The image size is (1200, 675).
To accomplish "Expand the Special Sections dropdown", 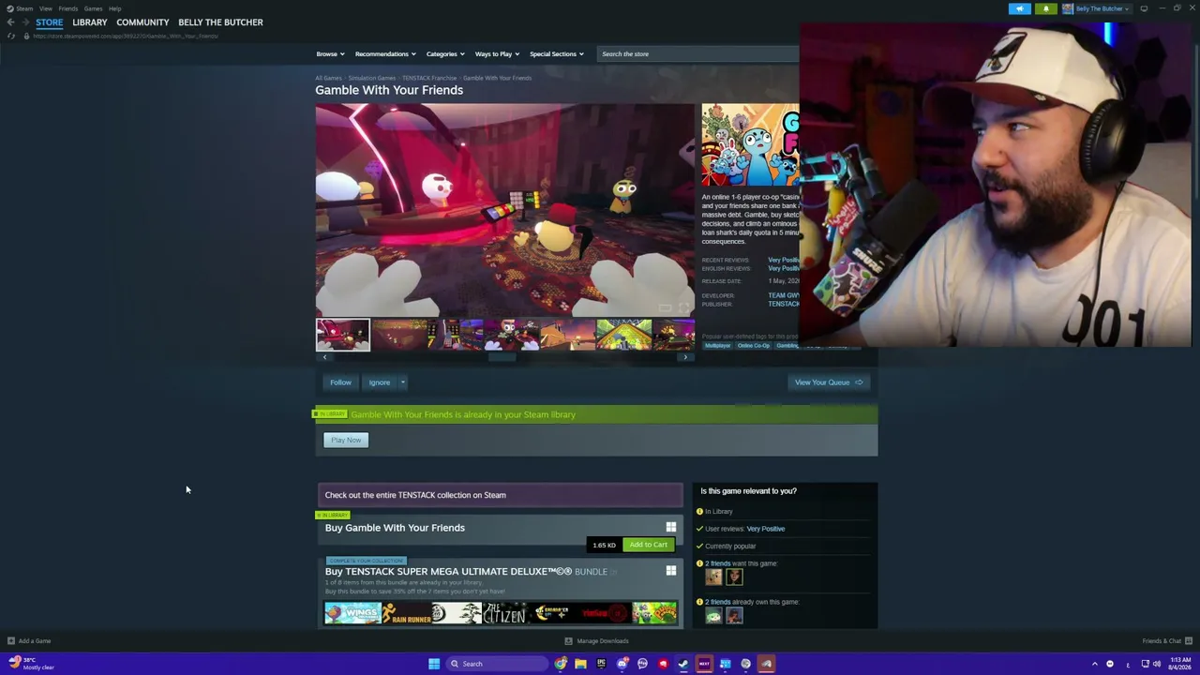I will [556, 54].
